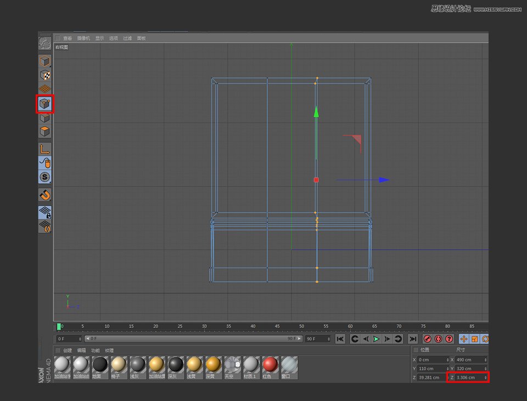Select the Points mode tool

44,103
